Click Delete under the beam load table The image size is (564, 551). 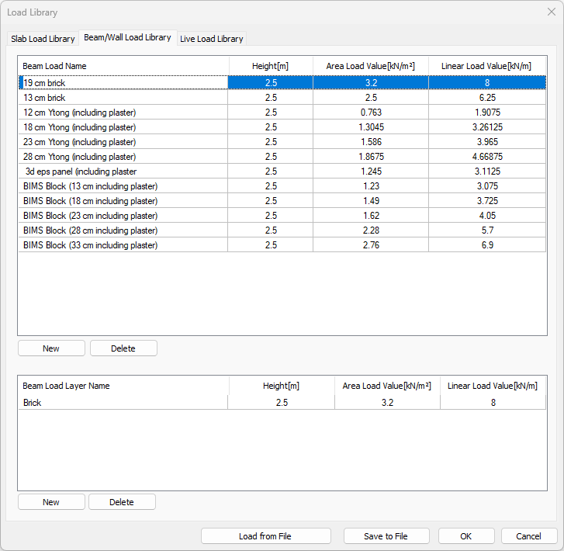(x=123, y=348)
